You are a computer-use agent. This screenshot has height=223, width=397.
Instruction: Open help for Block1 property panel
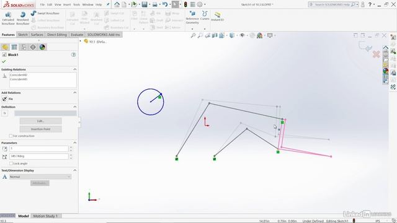pos(73,55)
